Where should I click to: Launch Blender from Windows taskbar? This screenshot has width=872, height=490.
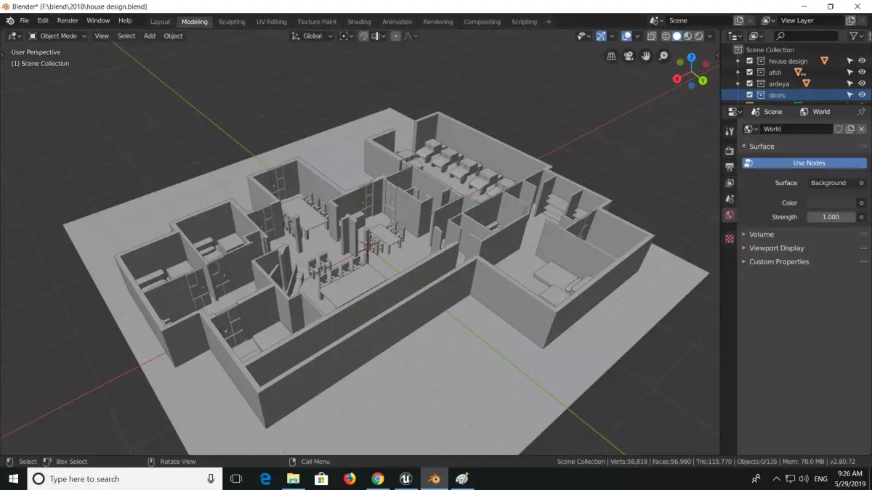tap(434, 478)
